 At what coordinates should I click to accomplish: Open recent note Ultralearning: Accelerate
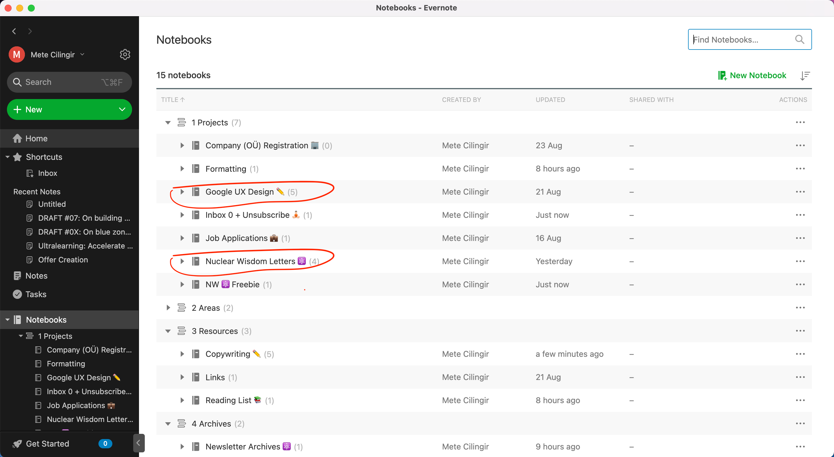[85, 246]
